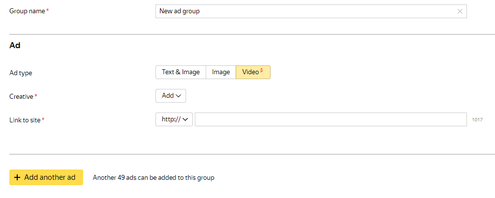The width and height of the screenshot is (495, 198).
Task: Click the chevron arrow beside Creative Add
Action: (179, 96)
